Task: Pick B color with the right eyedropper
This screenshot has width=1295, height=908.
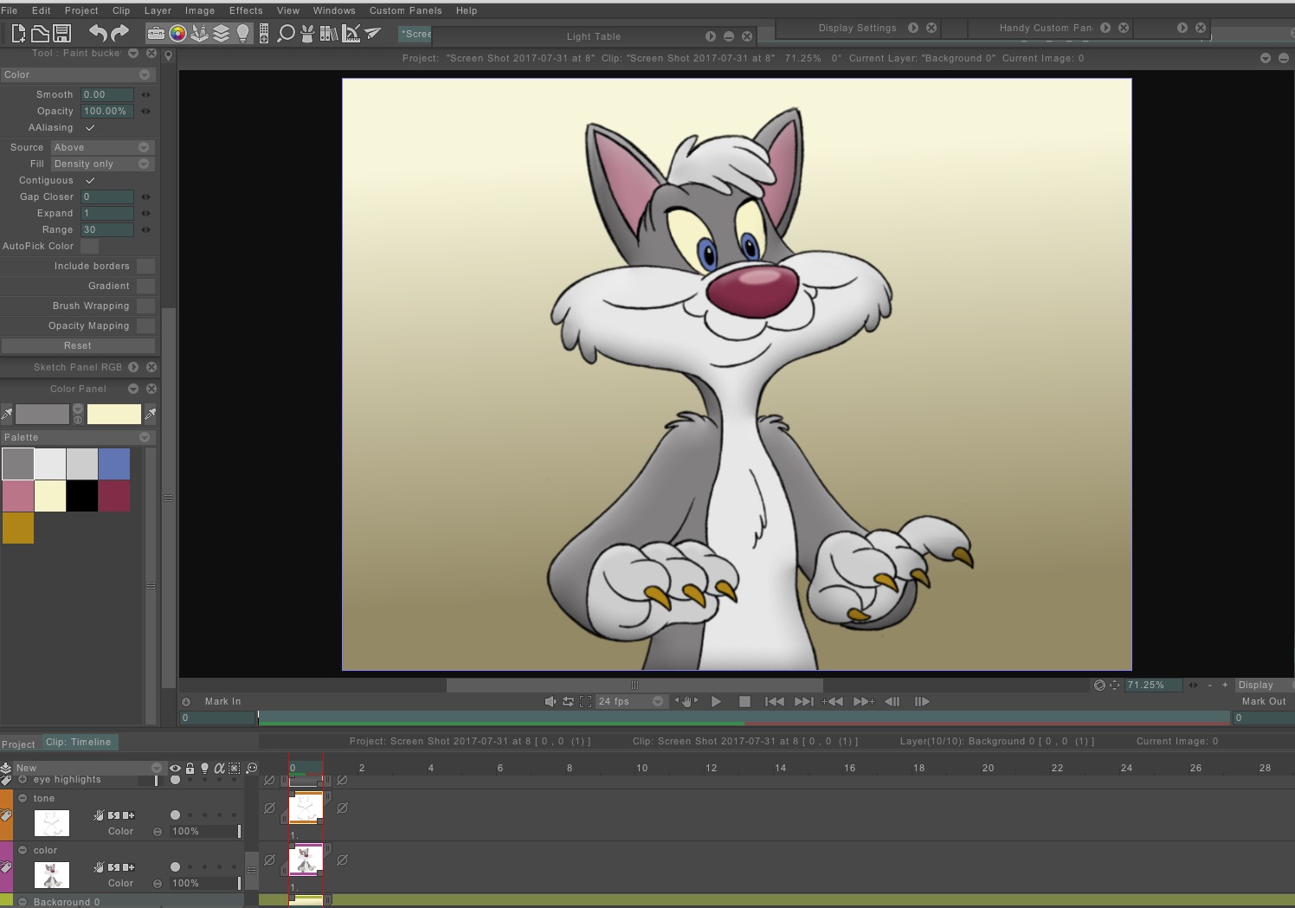Action: (151, 414)
